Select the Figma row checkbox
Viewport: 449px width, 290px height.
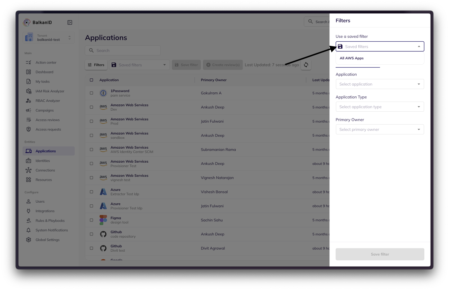tap(92, 220)
